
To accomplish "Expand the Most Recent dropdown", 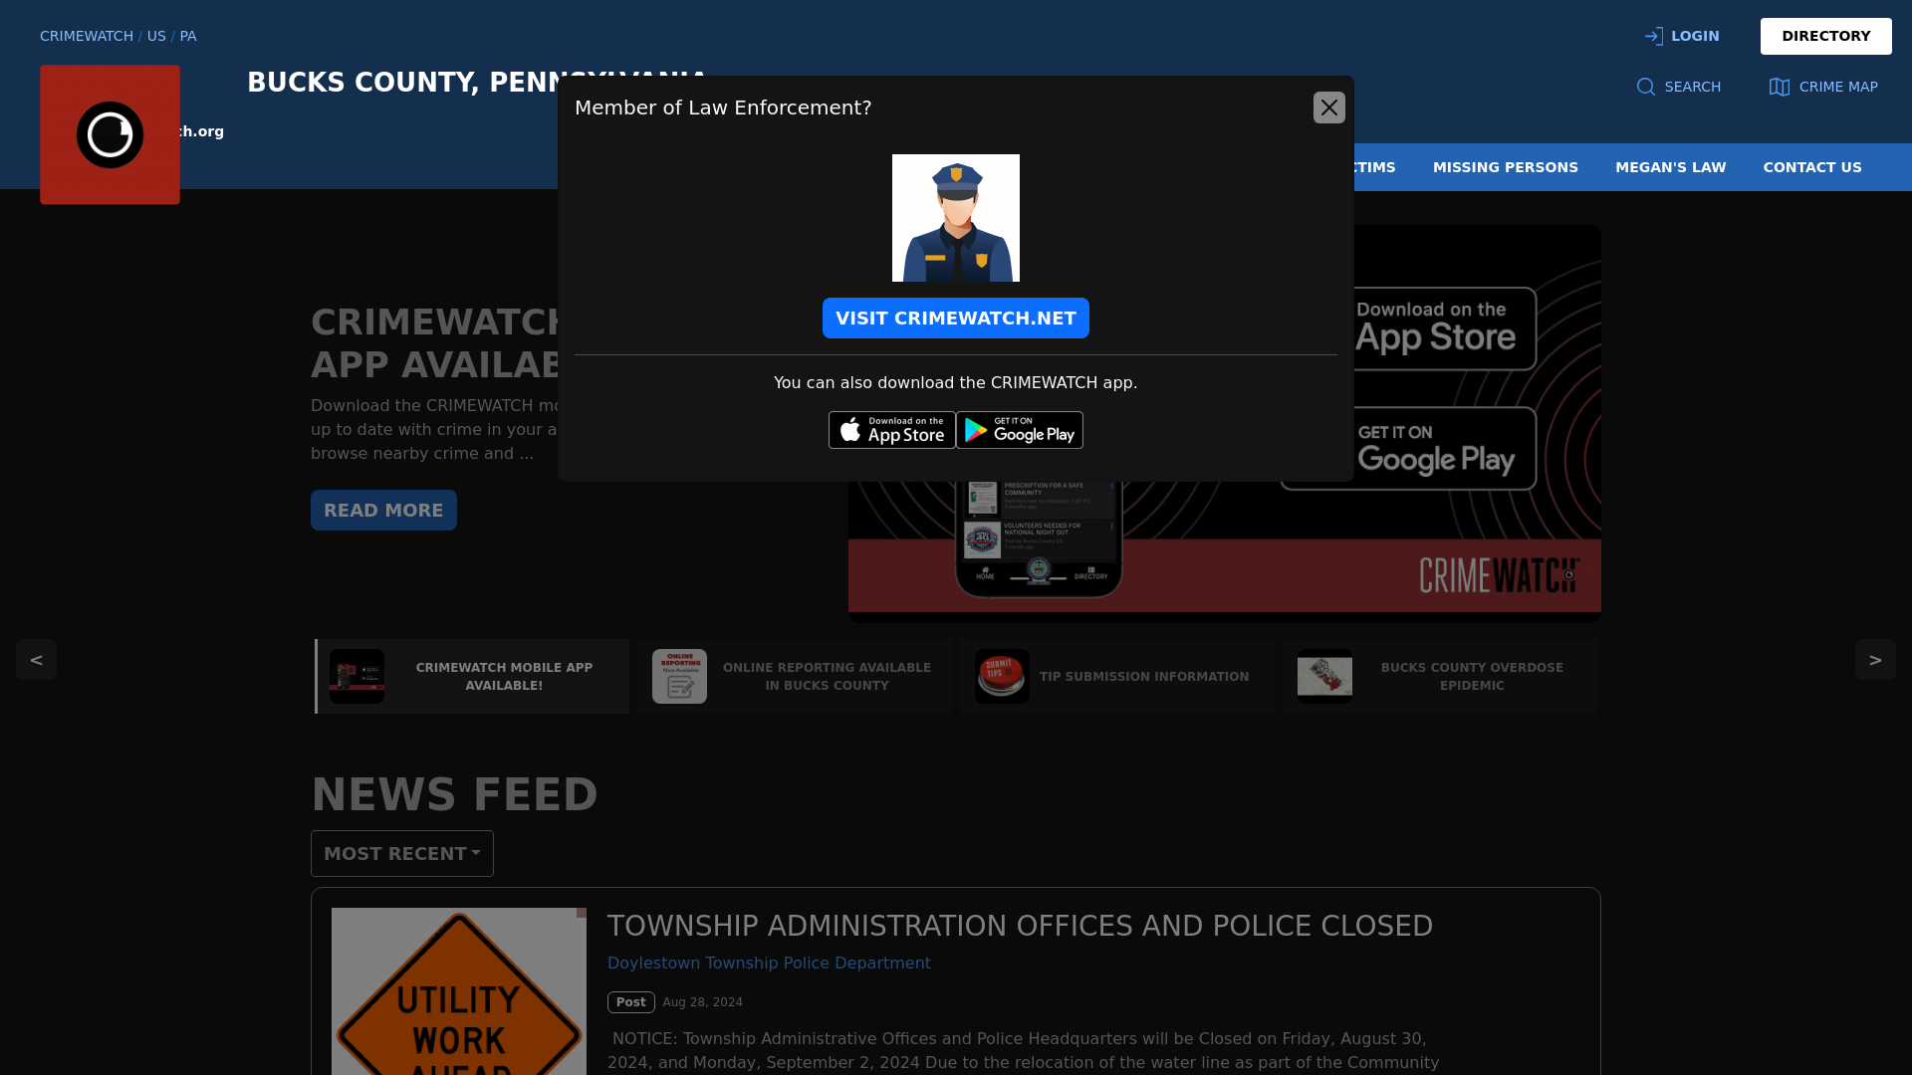I will 402,854.
